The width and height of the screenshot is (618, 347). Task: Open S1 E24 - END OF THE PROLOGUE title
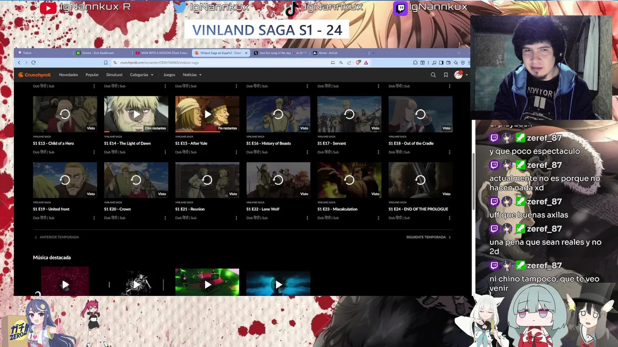tap(418, 209)
